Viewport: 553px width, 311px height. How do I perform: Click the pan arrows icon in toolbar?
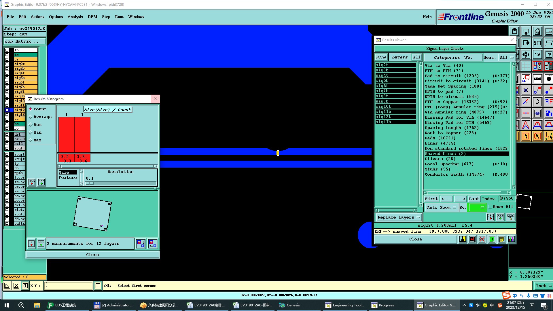click(x=526, y=54)
